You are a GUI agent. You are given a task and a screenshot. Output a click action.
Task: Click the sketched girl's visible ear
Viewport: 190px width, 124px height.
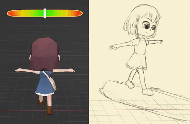(134, 25)
